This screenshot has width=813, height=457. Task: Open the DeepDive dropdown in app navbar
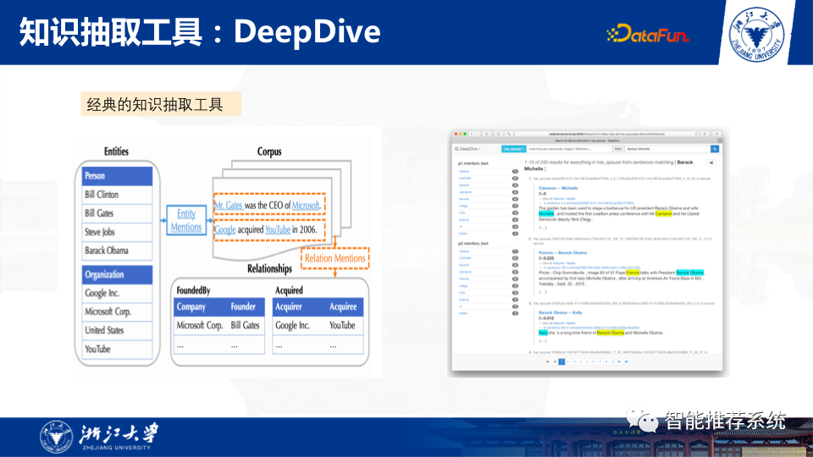click(467, 149)
